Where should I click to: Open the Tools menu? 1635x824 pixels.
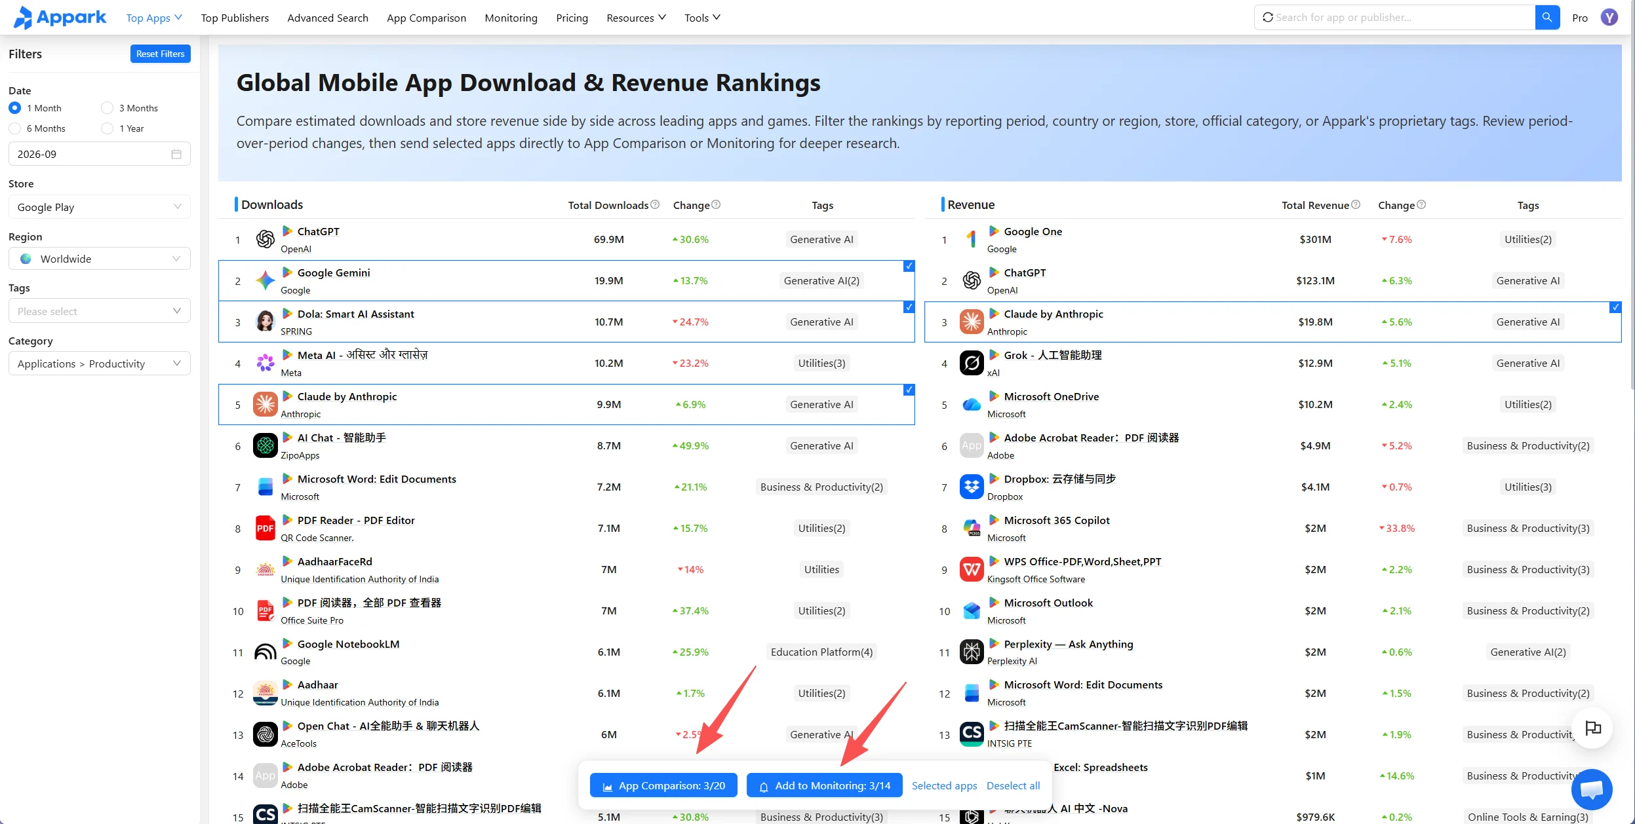point(702,18)
